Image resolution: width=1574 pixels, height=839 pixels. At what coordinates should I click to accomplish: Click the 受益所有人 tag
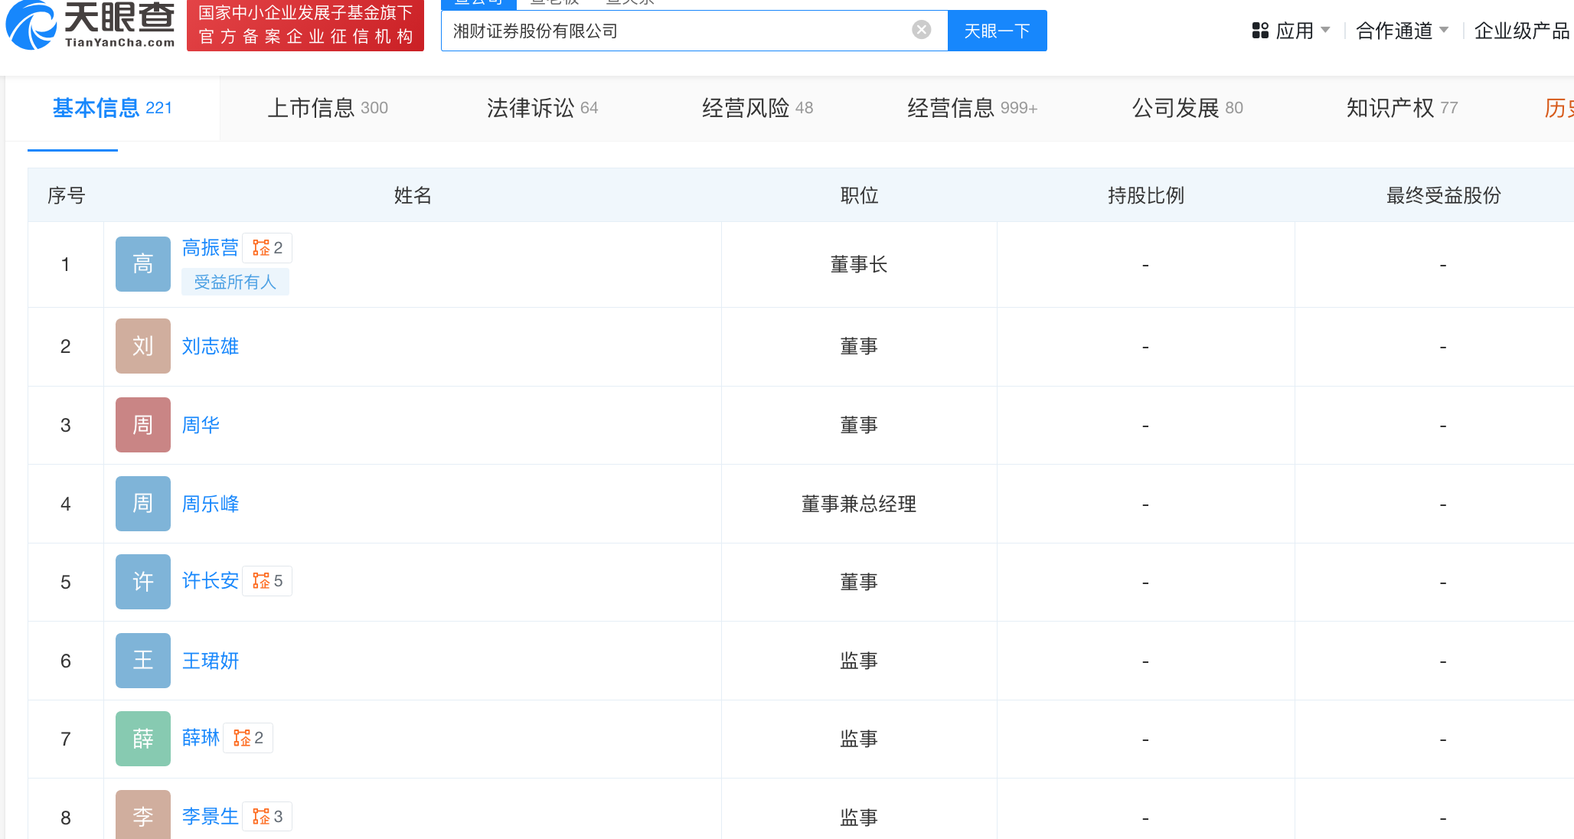coord(235,282)
